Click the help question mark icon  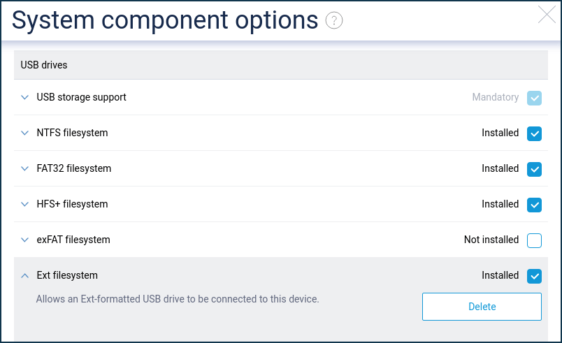pos(334,21)
